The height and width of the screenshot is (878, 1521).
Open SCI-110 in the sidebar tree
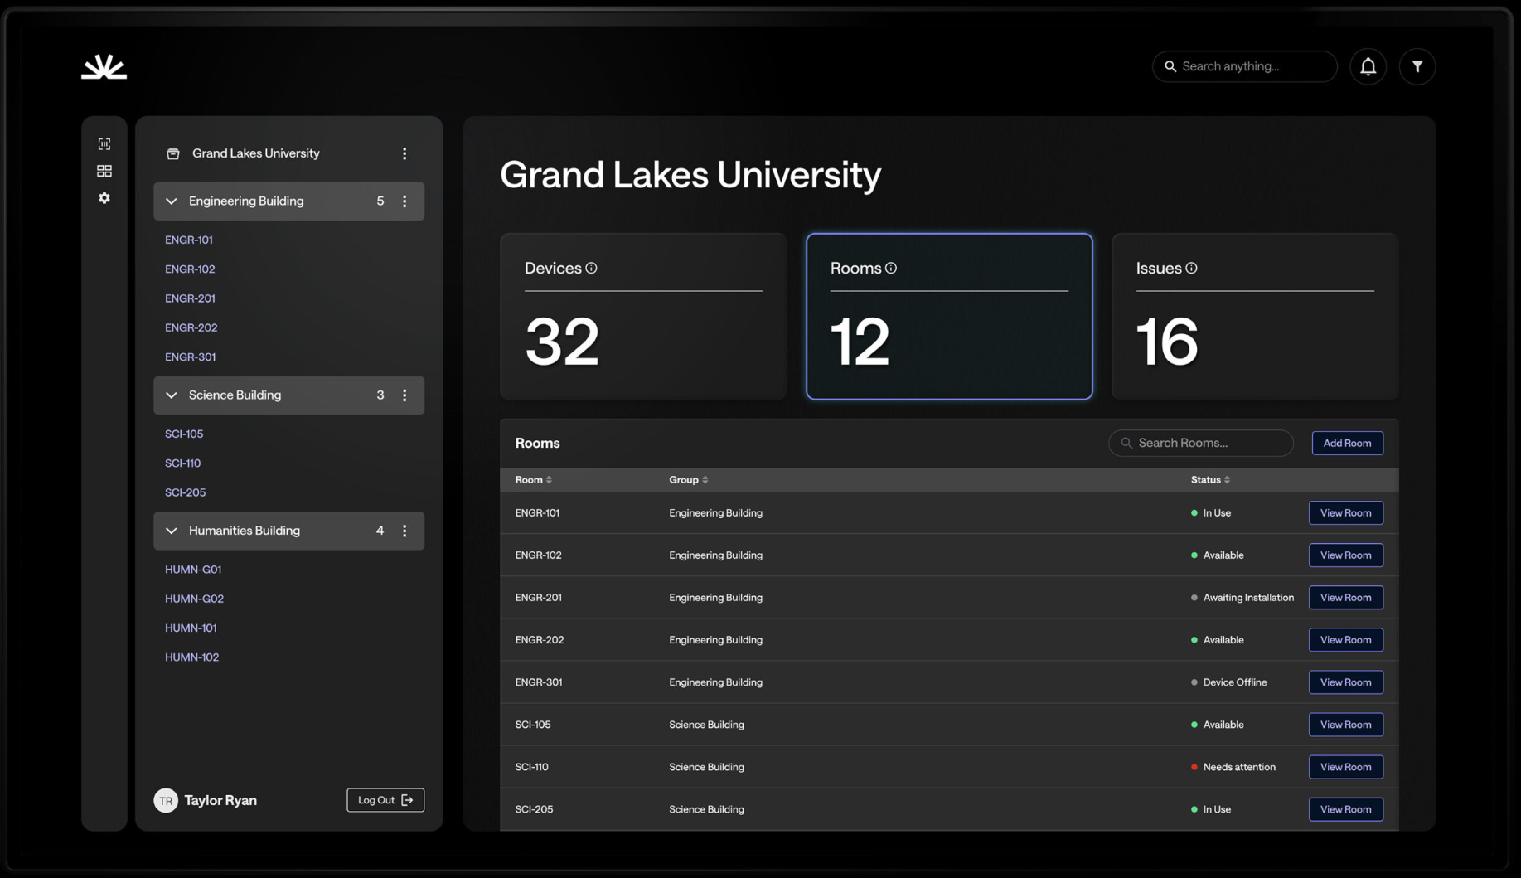click(x=183, y=463)
